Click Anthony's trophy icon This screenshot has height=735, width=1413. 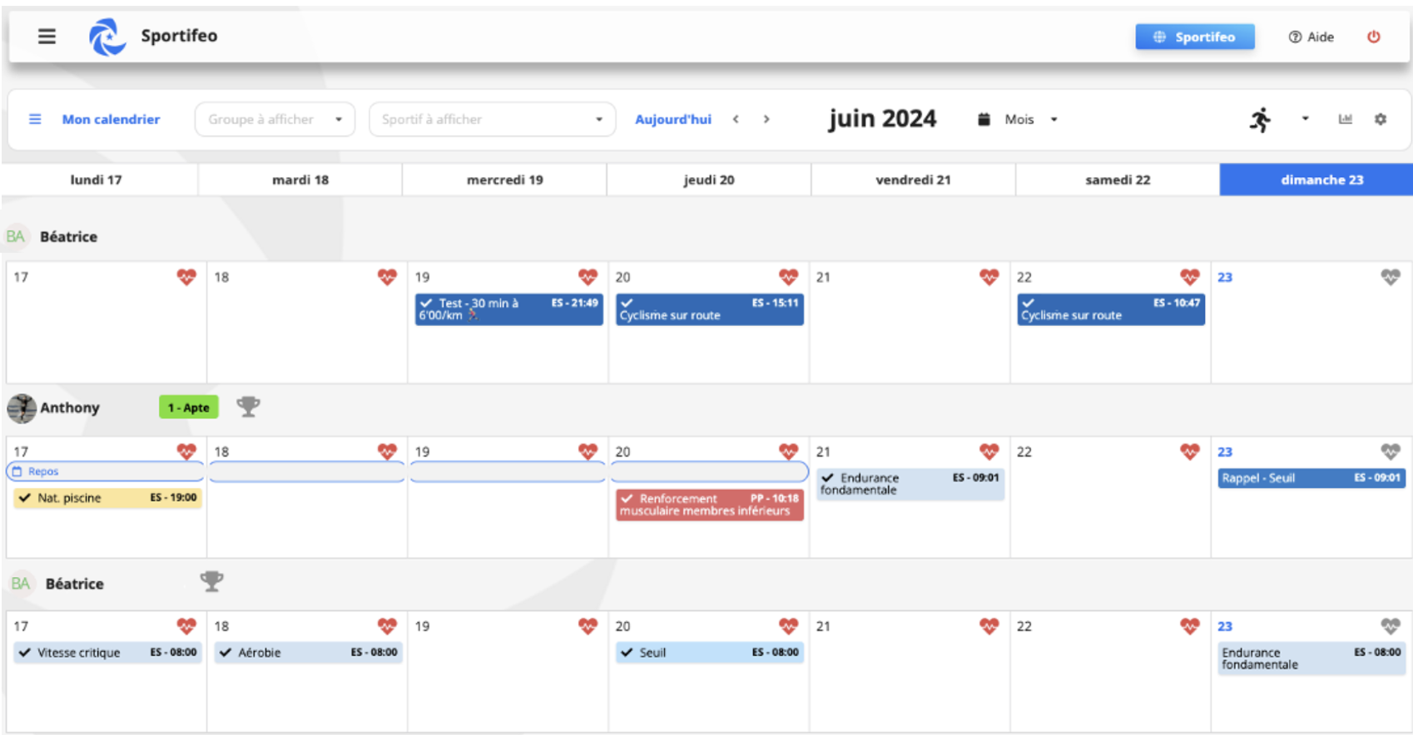click(x=248, y=407)
